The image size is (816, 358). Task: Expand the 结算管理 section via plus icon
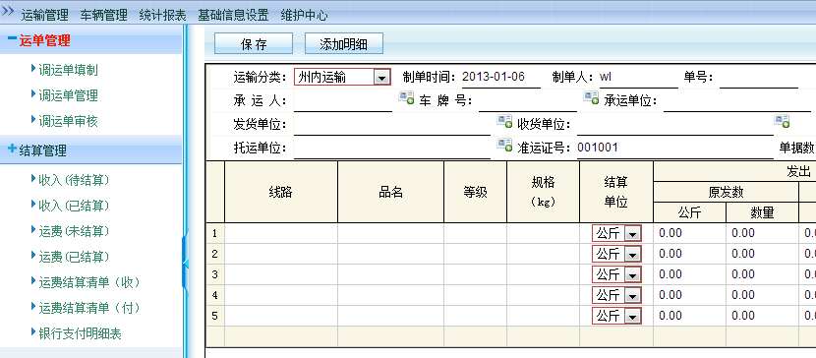12,149
